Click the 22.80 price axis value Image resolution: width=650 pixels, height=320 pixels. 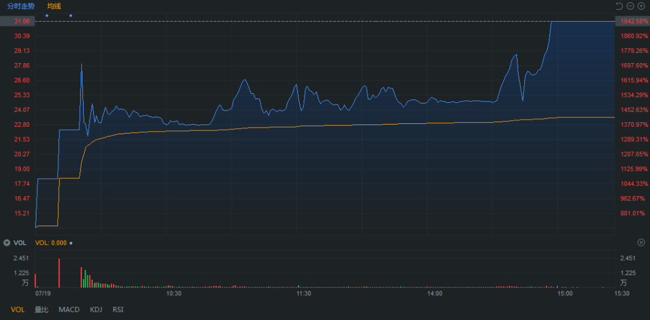pyautogui.click(x=22, y=125)
